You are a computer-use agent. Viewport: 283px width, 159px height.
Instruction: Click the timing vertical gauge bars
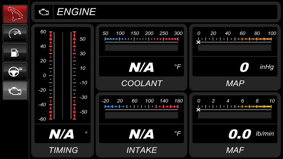coord(62,76)
